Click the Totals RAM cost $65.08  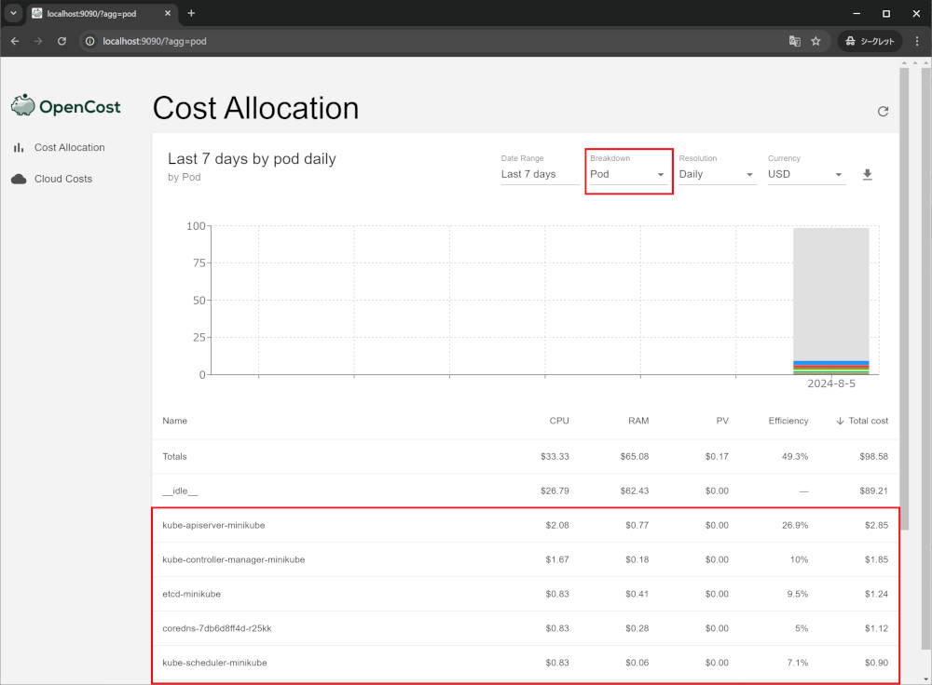(x=634, y=456)
